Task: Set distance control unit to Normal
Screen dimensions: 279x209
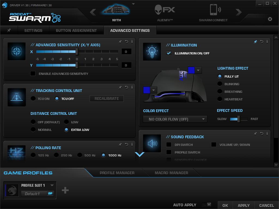Action: pos(33,130)
